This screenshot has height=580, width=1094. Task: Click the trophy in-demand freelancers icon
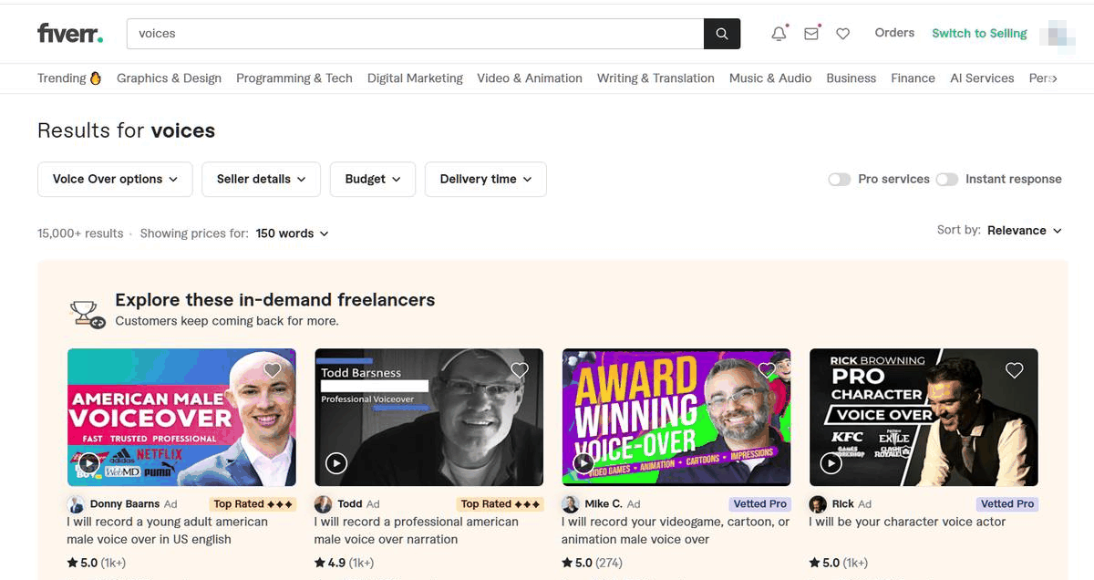click(x=88, y=313)
